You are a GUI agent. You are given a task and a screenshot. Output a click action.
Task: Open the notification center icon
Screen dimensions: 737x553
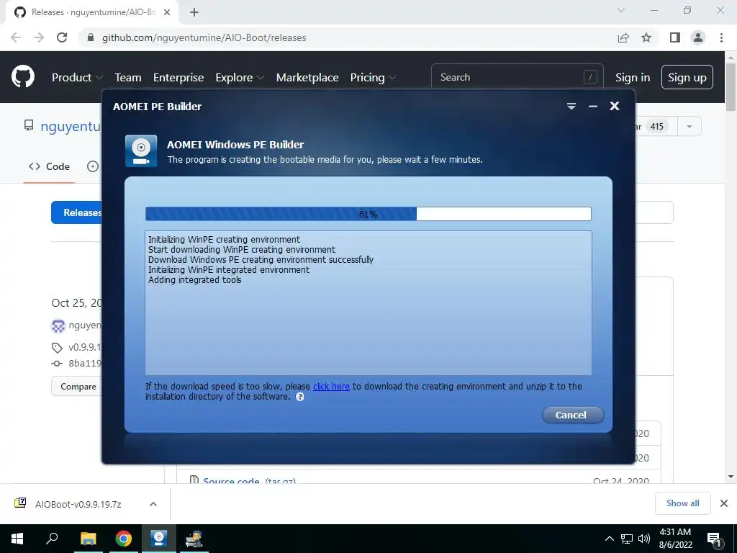[x=715, y=539]
